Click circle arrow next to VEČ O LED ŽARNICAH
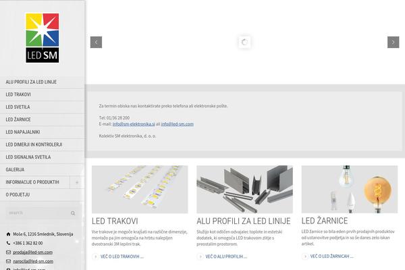The width and height of the screenshot is (405, 270). [305, 256]
